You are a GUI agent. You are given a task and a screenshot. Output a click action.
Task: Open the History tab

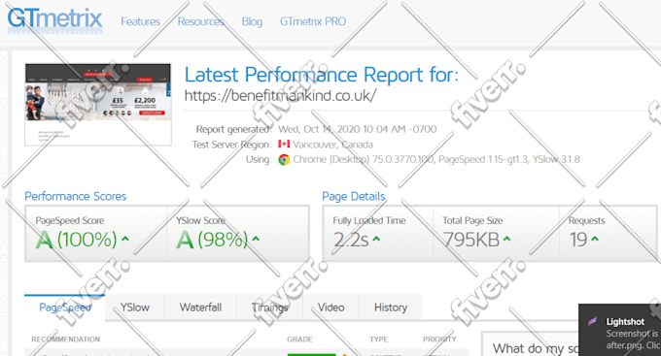pos(391,307)
